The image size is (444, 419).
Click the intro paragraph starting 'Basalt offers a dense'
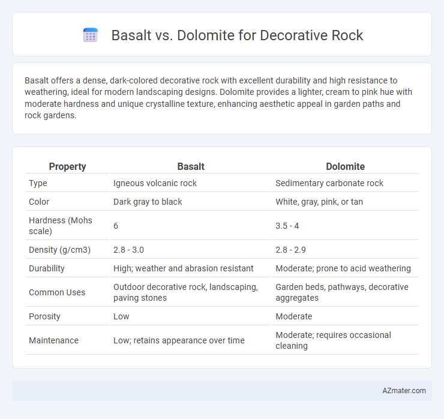218,98
